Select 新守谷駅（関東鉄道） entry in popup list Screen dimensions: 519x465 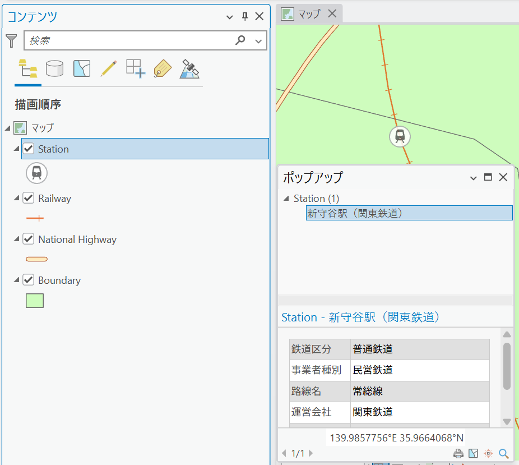tap(409, 213)
